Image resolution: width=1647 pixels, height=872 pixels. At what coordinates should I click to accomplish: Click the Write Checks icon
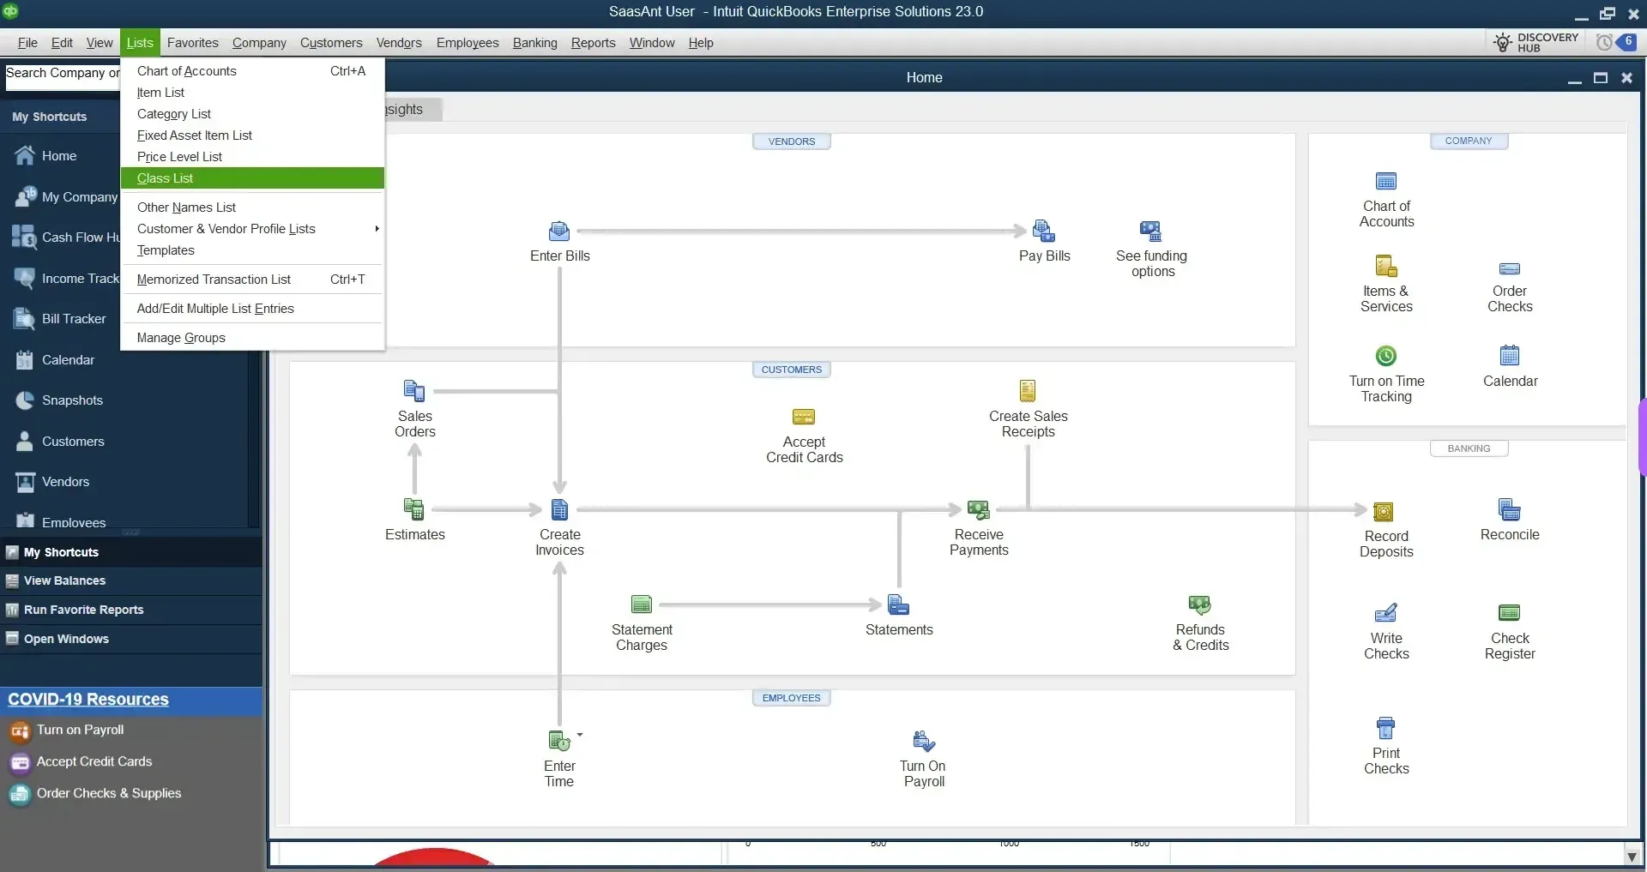(1386, 613)
